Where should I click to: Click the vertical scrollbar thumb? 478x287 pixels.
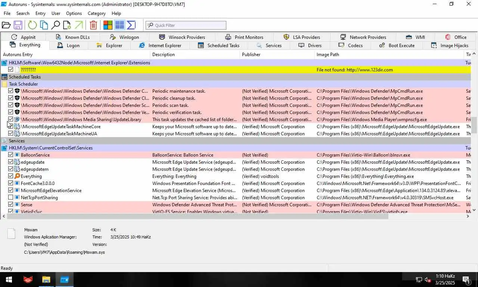474,125
